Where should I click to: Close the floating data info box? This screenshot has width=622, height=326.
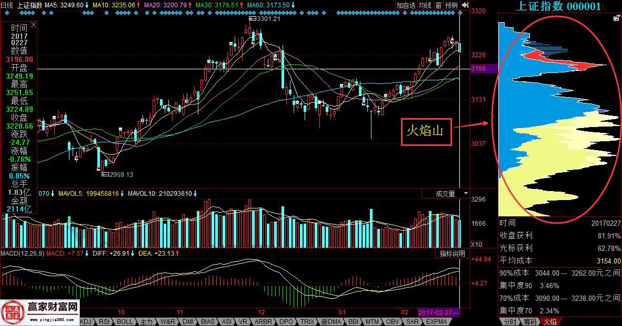tap(34, 25)
